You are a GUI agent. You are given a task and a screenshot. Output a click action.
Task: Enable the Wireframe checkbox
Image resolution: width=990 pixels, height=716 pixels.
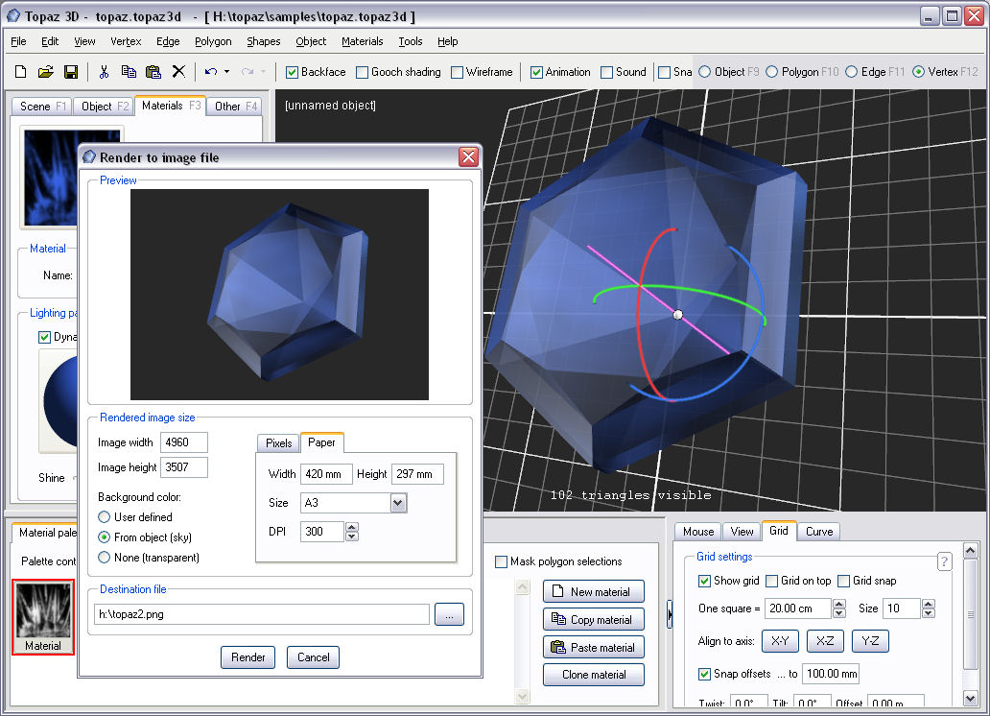[458, 72]
